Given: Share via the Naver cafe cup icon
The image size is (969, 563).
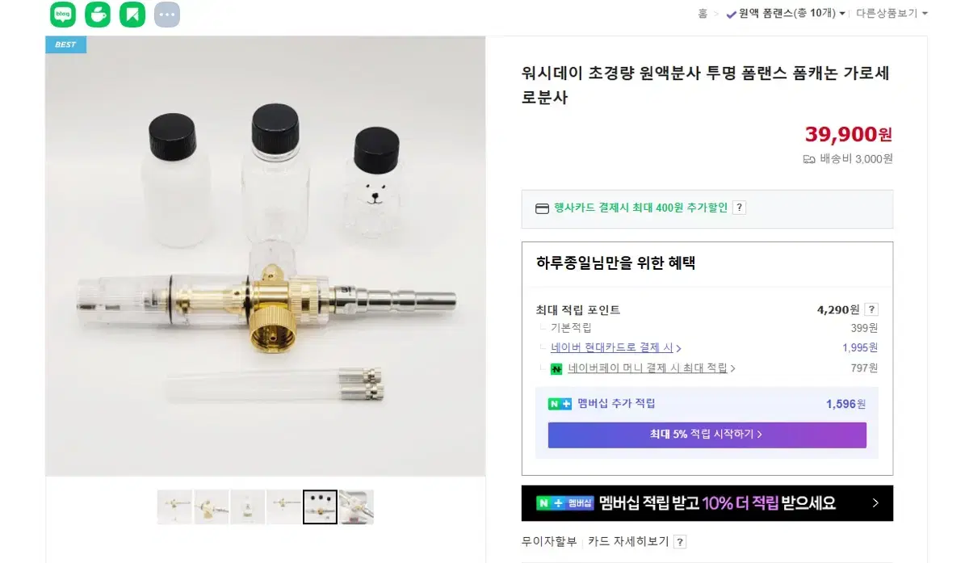Looking at the screenshot, I should [98, 15].
